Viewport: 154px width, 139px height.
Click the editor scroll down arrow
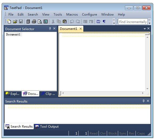coord(147,89)
